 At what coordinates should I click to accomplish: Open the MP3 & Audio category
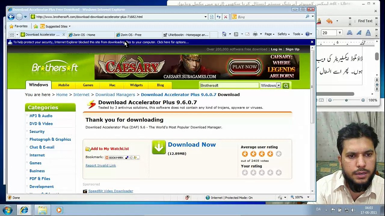point(41,116)
